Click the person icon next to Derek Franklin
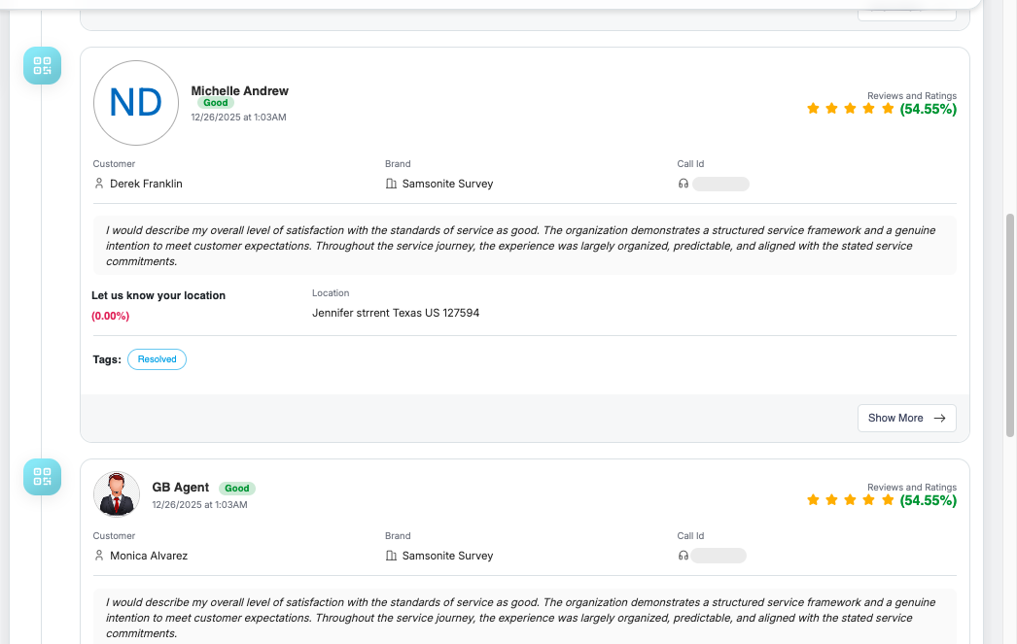Viewport: 1017px width, 644px height. pos(99,184)
